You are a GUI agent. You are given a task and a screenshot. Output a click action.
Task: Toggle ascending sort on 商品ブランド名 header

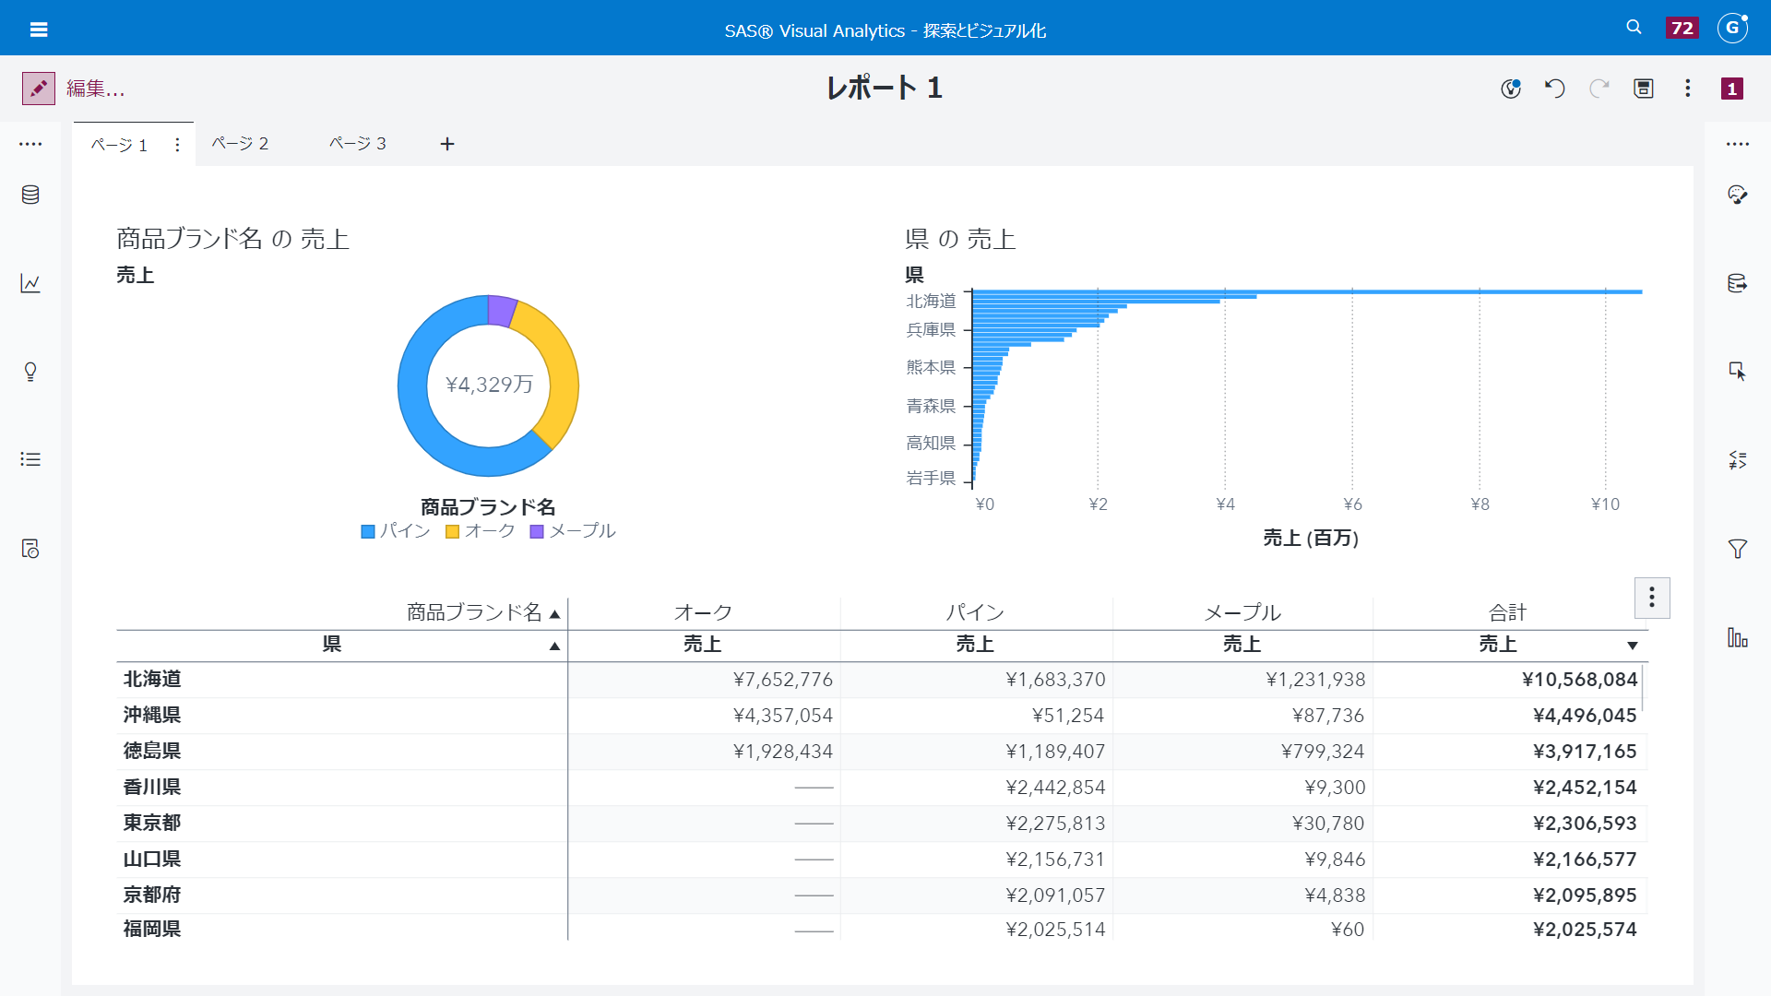coord(554,613)
